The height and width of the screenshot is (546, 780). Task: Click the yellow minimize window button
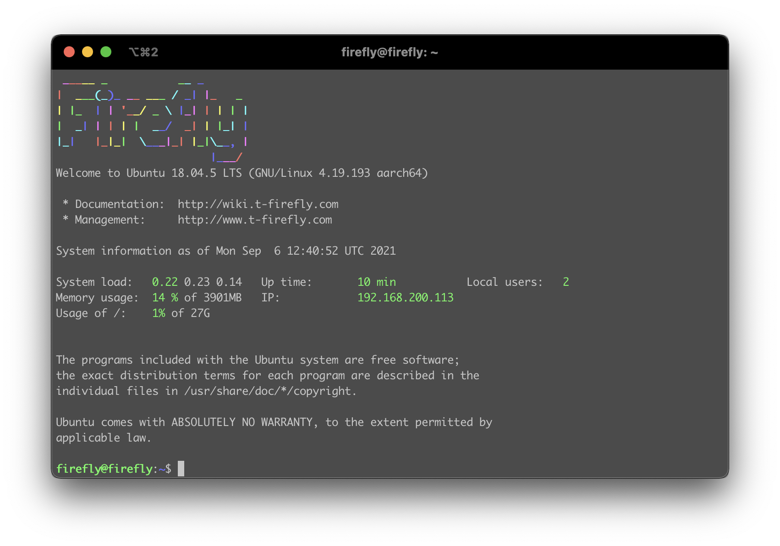pyautogui.click(x=88, y=52)
